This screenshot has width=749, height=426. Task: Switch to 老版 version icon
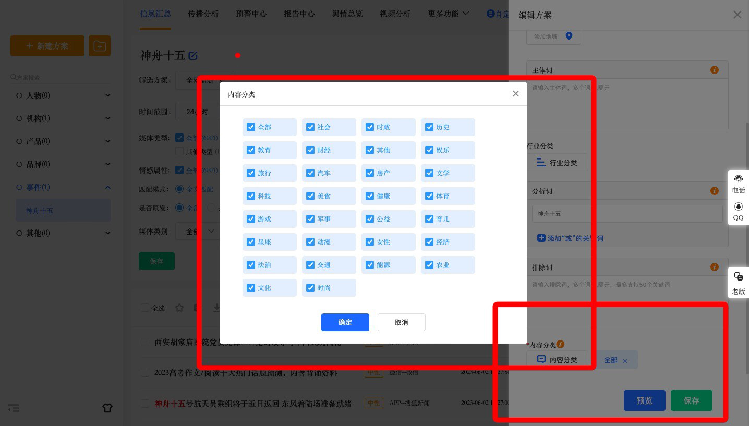click(739, 276)
